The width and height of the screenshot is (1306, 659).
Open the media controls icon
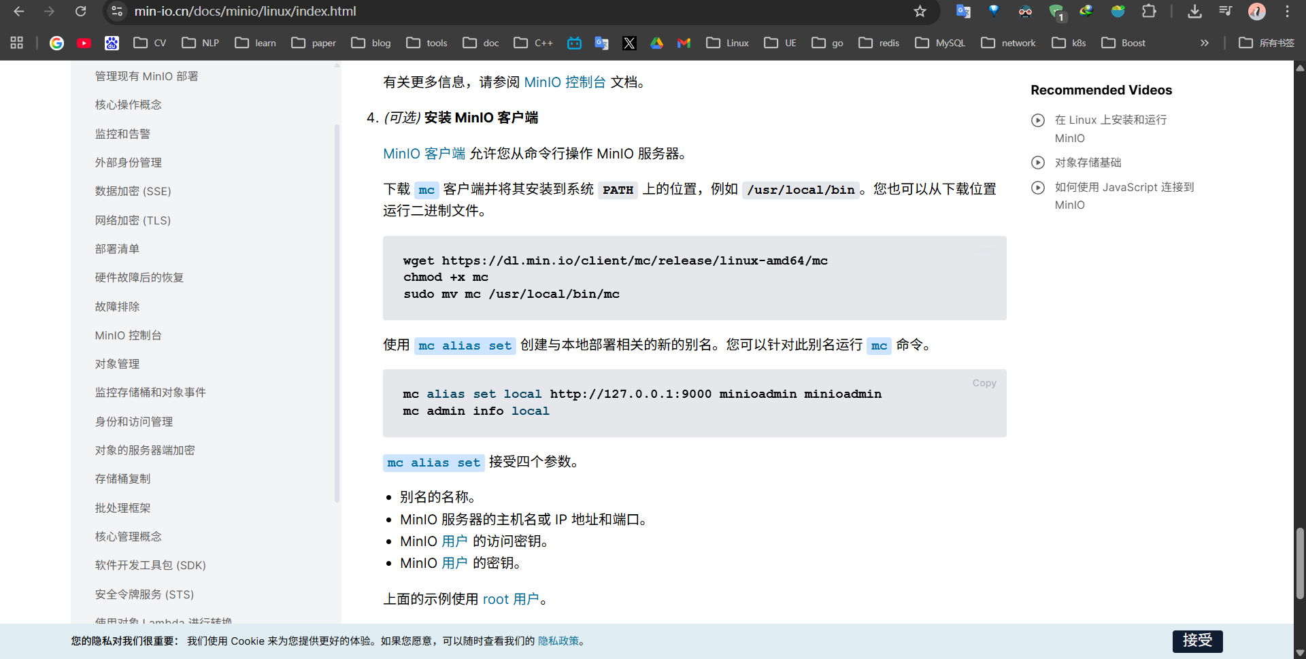pos(1225,12)
